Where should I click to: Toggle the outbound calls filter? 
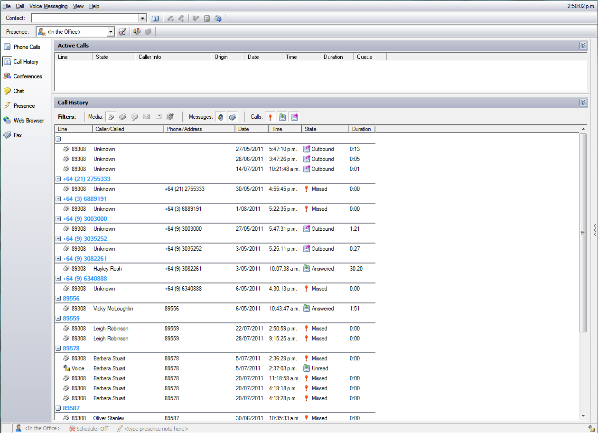(294, 117)
